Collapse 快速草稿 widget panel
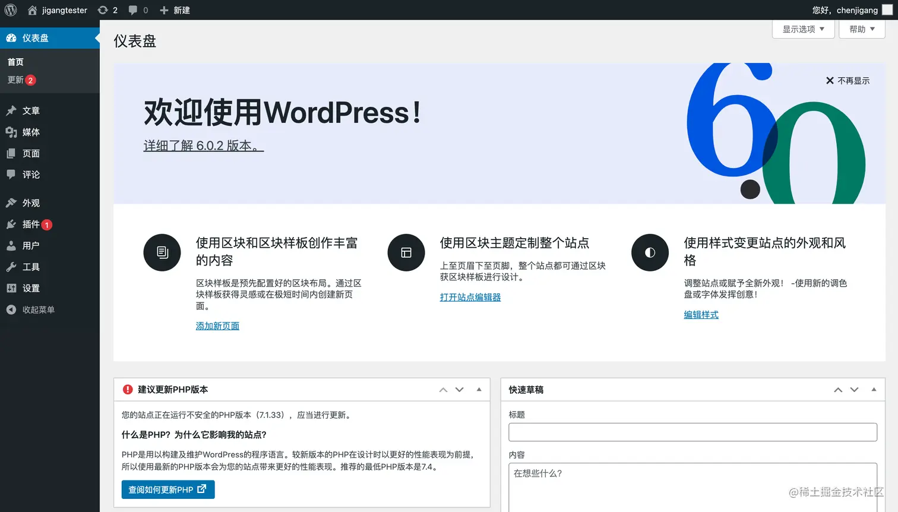Screen dimensions: 898x512 pyautogui.click(x=874, y=390)
